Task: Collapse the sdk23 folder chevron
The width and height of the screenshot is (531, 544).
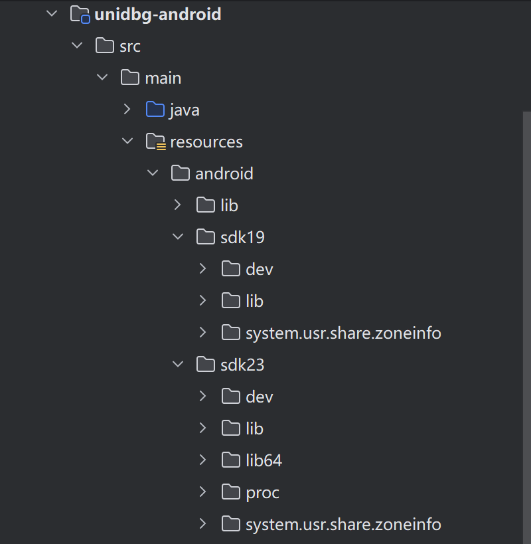Action: (x=178, y=365)
